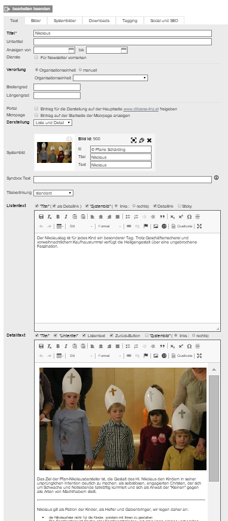Toggle the Sticky checkbox
Viewport: 228px width, 521px height.
pyautogui.click(x=180, y=206)
